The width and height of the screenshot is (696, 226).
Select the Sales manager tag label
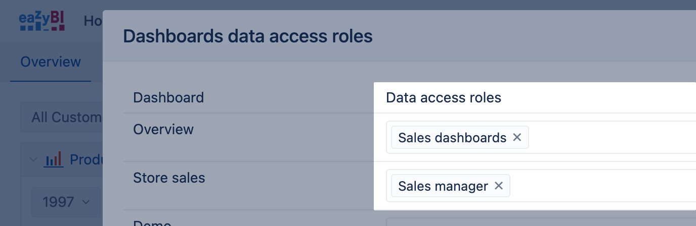[443, 186]
